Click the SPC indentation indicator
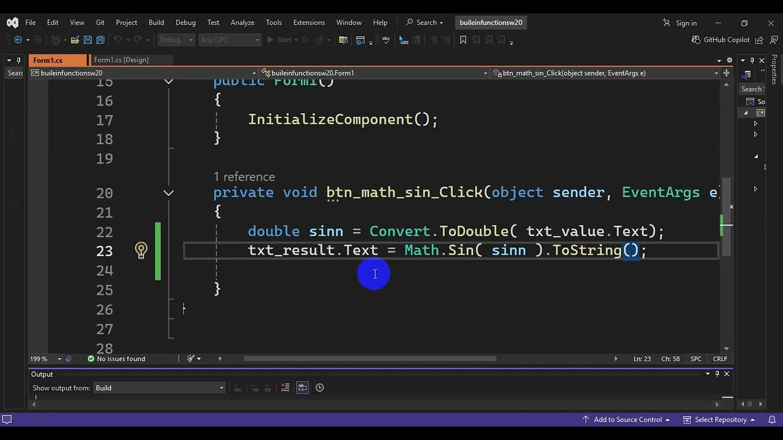This screenshot has height=440, width=783. tap(696, 359)
